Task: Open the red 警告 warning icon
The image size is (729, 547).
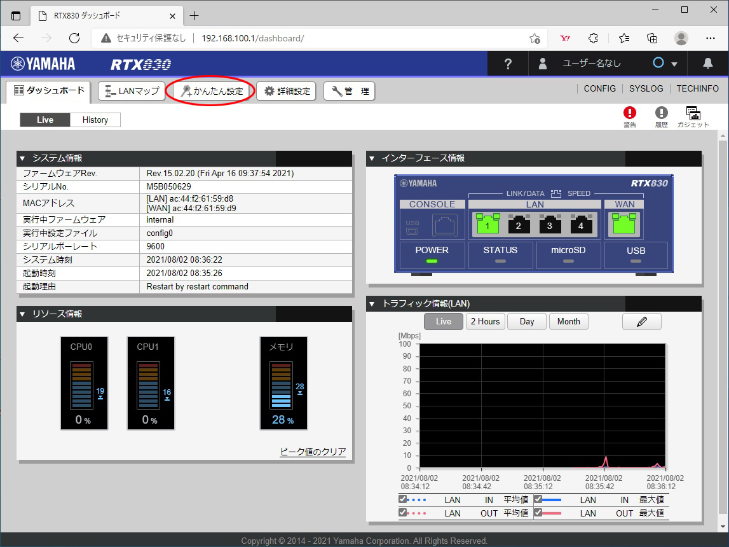Action: (x=629, y=117)
